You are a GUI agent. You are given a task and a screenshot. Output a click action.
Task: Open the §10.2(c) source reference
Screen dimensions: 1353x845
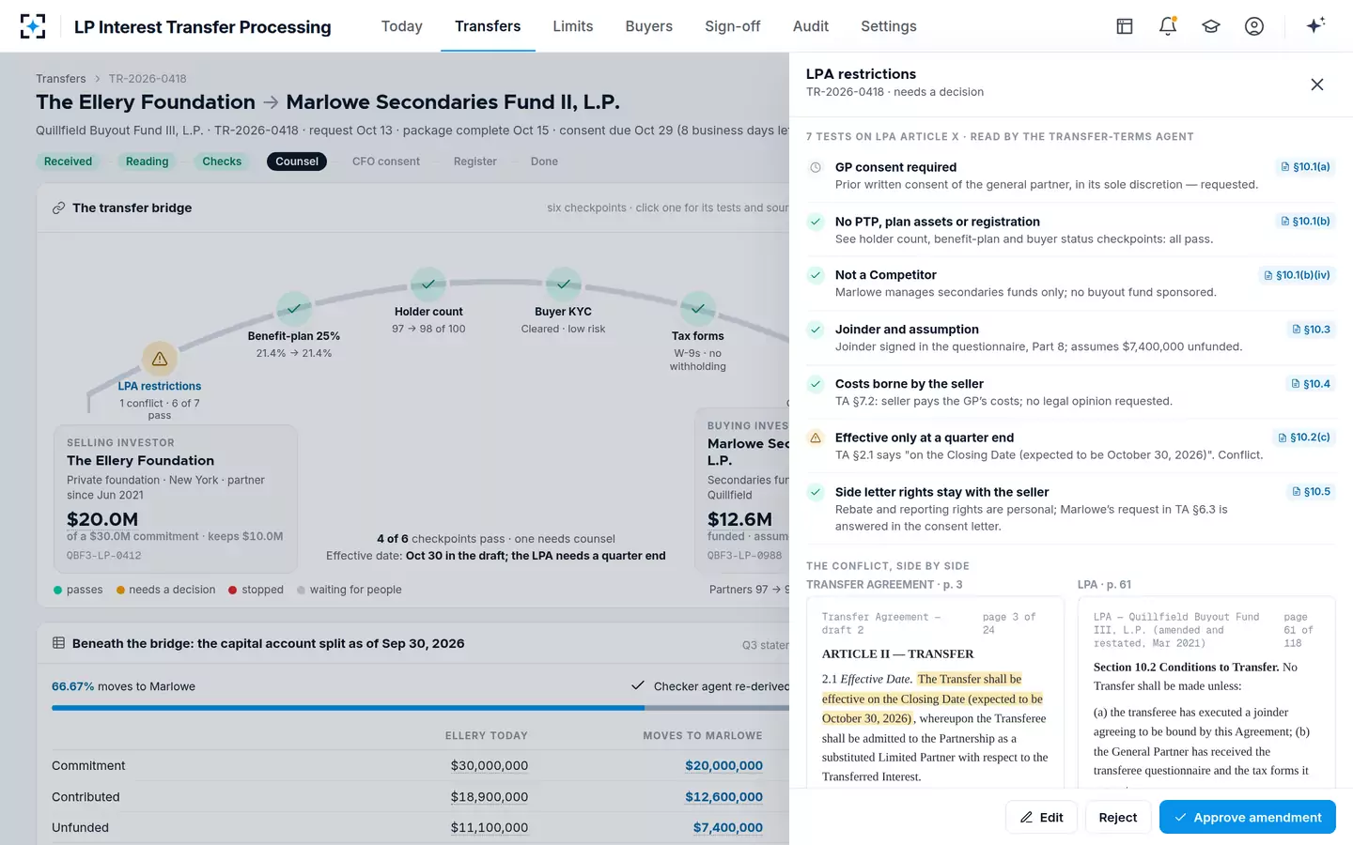[1304, 438]
